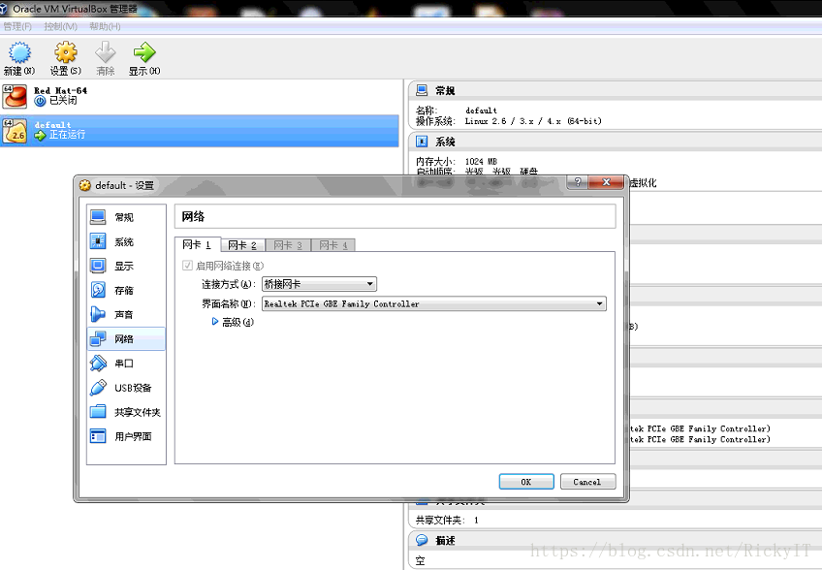Screen dimensions: 822x570
Task: Select the default VM icon in list
Action: [15, 131]
